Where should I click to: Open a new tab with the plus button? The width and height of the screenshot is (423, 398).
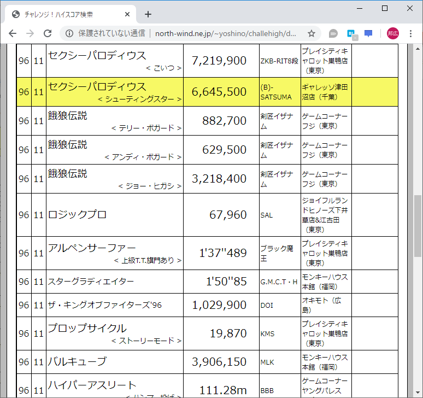click(x=148, y=14)
